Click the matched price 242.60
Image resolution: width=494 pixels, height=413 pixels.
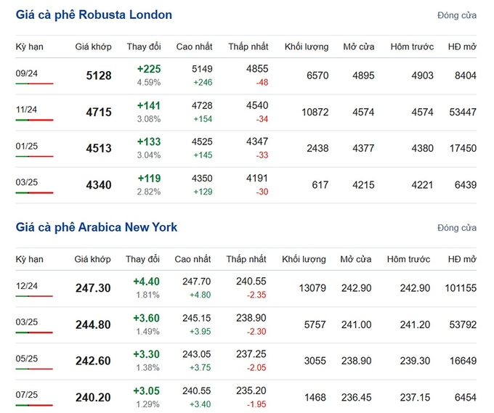93,361
